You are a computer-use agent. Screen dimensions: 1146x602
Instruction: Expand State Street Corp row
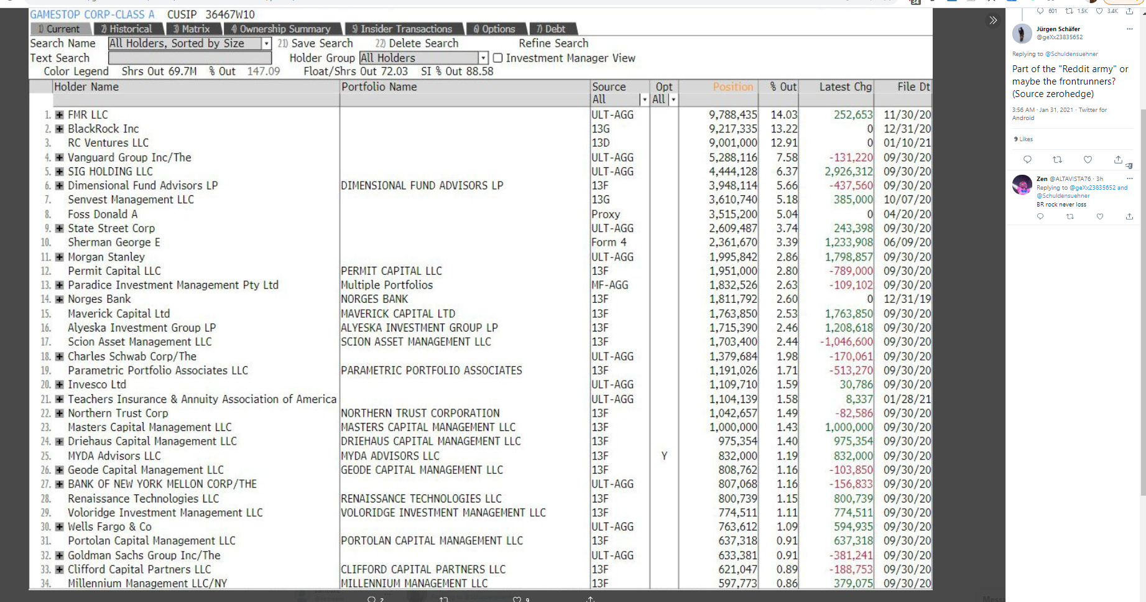point(60,229)
